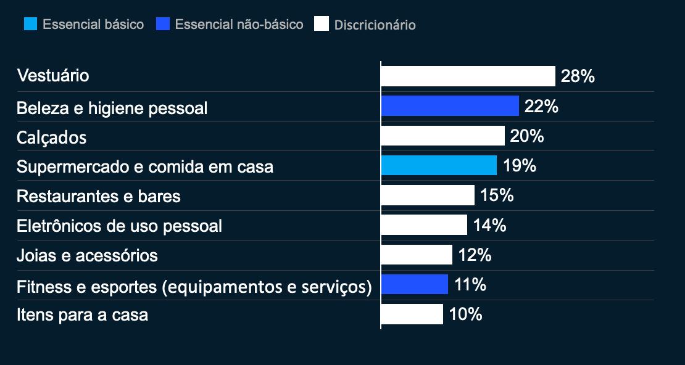Click the Restaurantes e bares bar
Image resolution: width=685 pixels, height=365 pixels.
(x=427, y=195)
